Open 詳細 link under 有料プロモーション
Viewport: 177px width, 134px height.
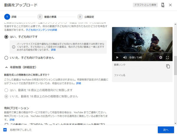click(x=12, y=120)
